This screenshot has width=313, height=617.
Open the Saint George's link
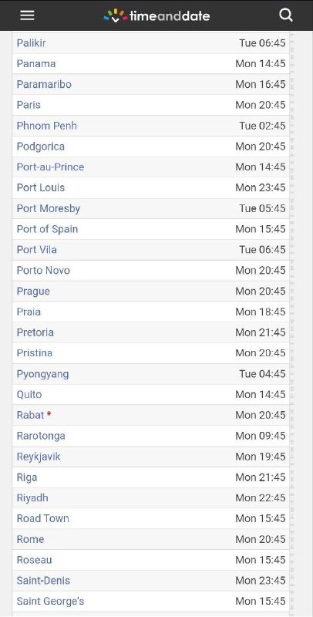[x=50, y=602]
